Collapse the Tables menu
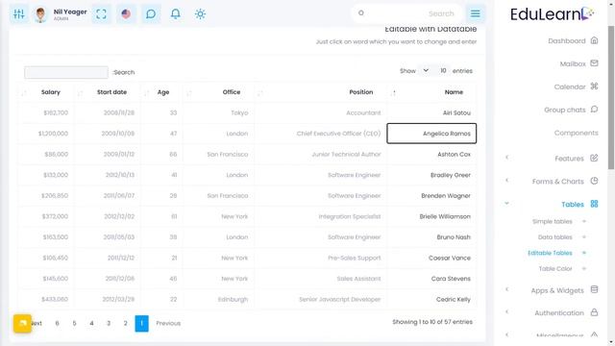 [x=573, y=204]
